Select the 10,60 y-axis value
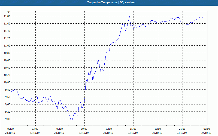The height and width of the screenshot is (136, 218). pos(7,60)
